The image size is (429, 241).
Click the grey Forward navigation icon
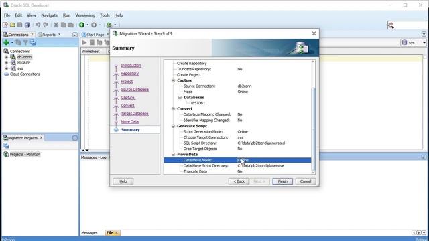click(94, 25)
